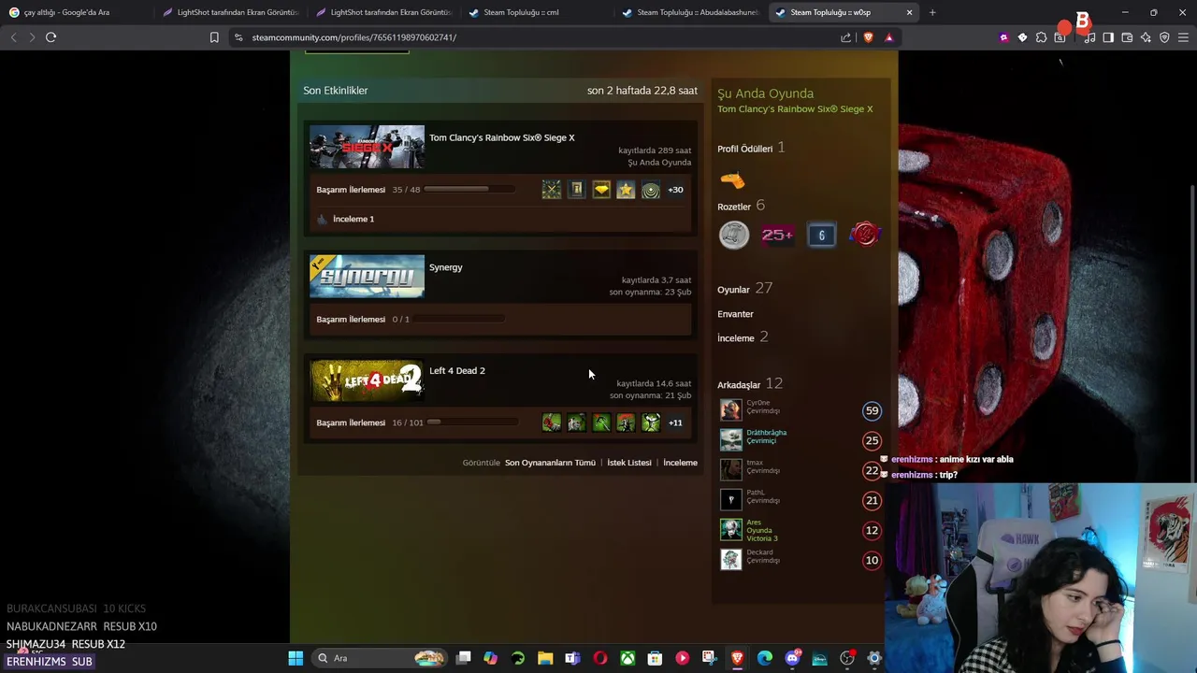Click Left 4 Dead 2 achievement progress bar
The height and width of the screenshot is (673, 1197).
point(472,422)
